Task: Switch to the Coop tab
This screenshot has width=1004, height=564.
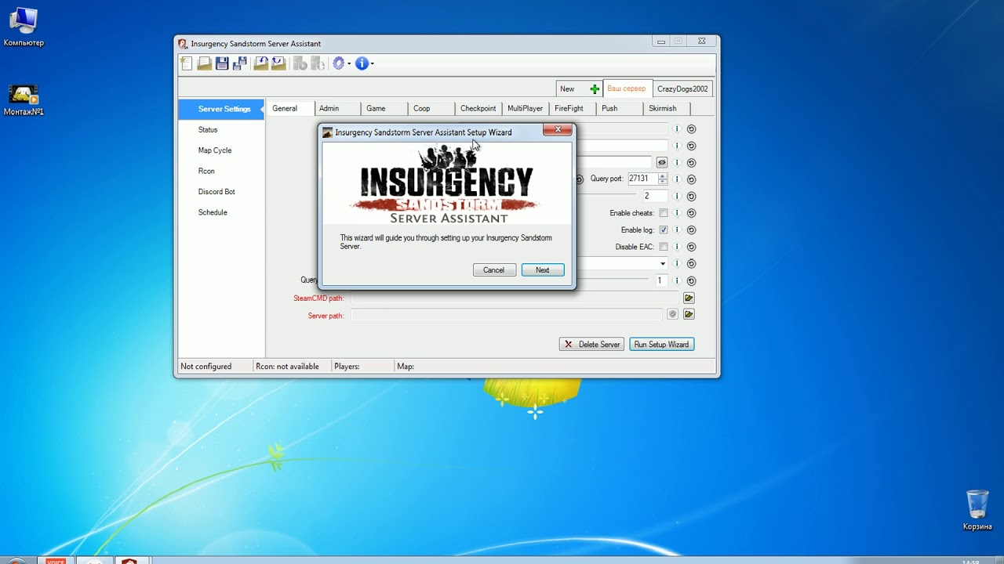Action: pyautogui.click(x=431, y=109)
